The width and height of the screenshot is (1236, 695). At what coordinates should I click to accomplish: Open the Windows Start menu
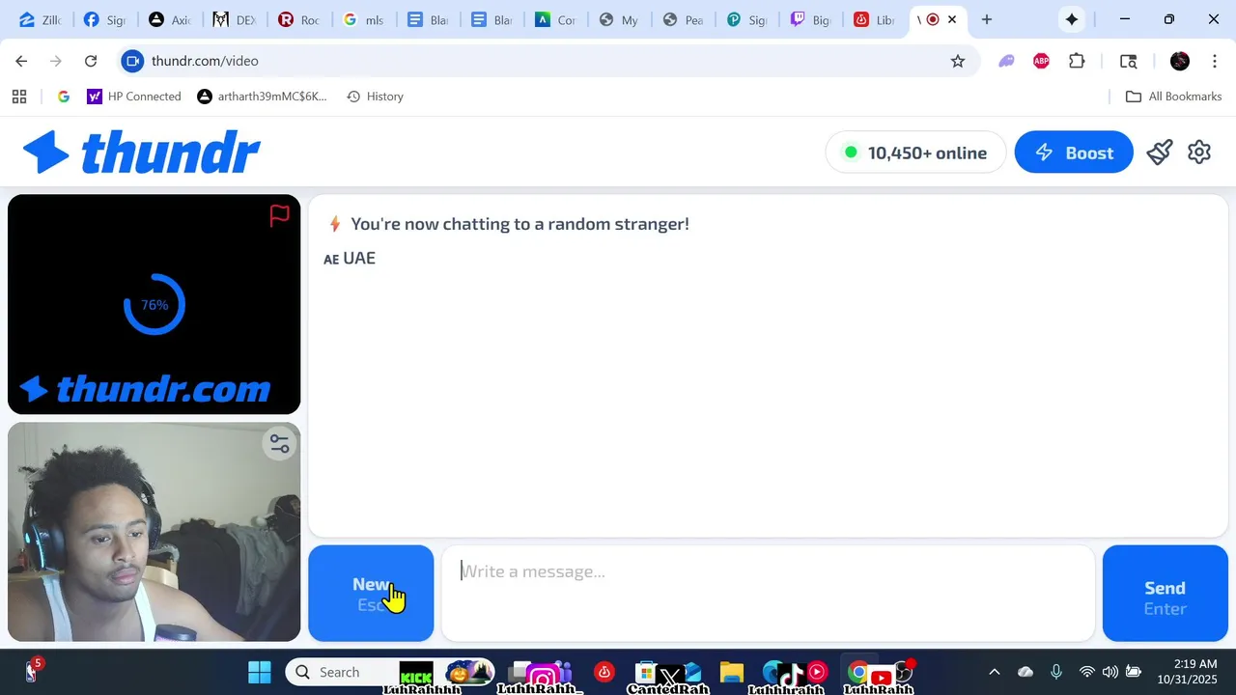click(x=260, y=672)
